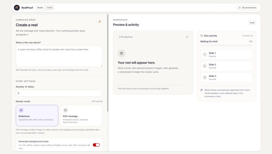The width and height of the screenshot is (272, 154).
Task: Click the Waiting for brief progress bar
Action: point(226,45)
